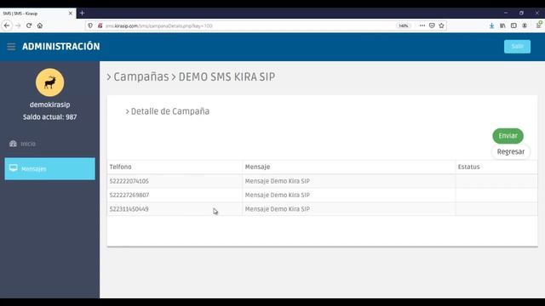Minimize the browser window
Viewport: 545px width, 306px height.
[x=506, y=13]
